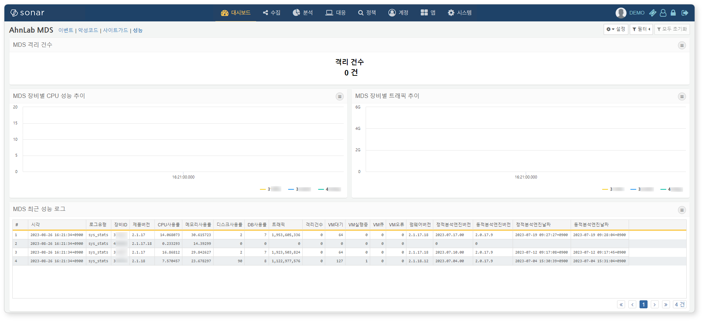703x321 pixels.
Task: Click the logout icon in header
Action: click(x=685, y=13)
